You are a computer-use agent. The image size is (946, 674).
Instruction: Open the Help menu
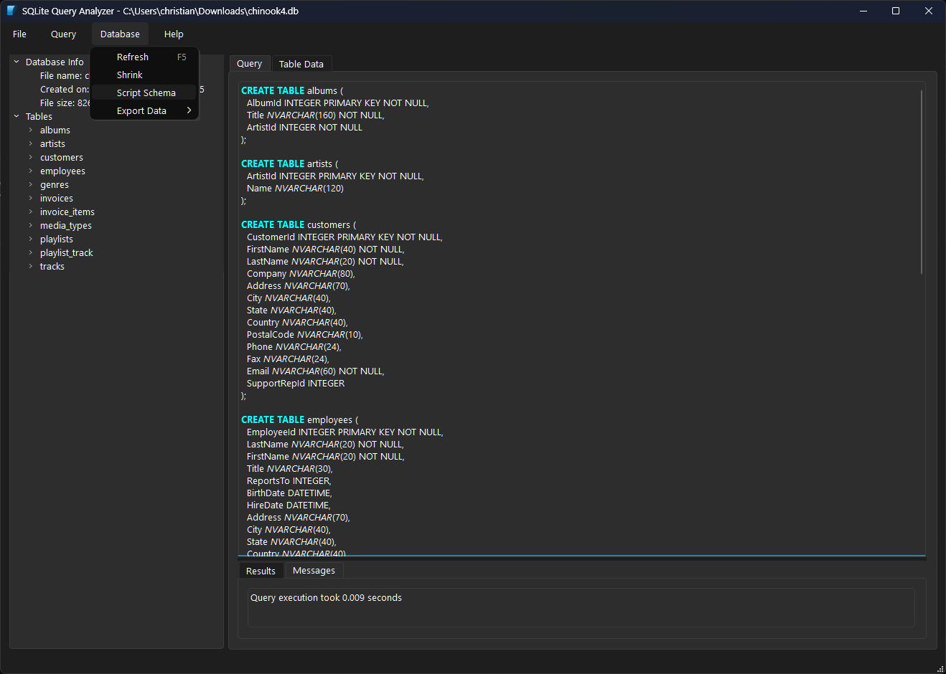[174, 34]
